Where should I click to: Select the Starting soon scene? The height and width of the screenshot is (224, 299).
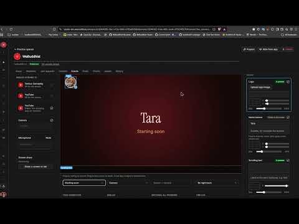coord(84,183)
